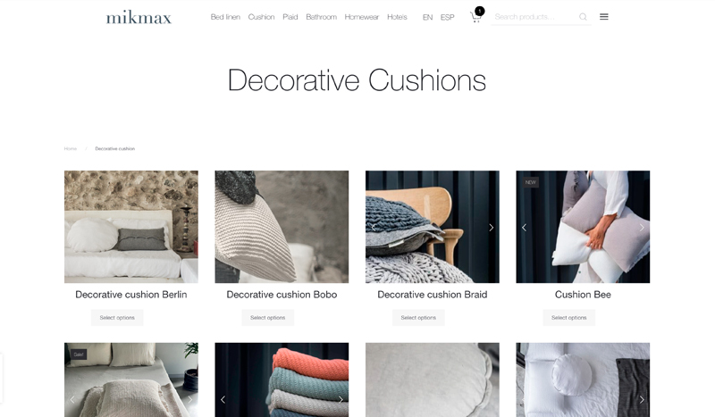Switch language to ESP
Viewport: 715px width, 417px height.
tap(448, 17)
